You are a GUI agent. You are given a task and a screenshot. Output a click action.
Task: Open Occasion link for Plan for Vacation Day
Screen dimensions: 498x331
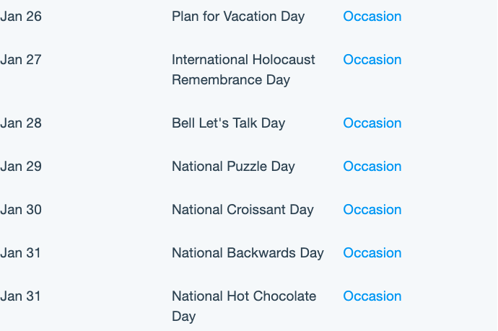[x=372, y=17]
